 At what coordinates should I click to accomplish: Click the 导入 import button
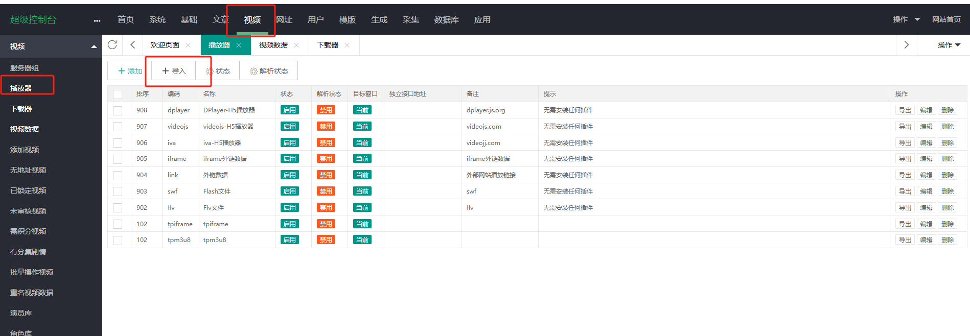174,71
